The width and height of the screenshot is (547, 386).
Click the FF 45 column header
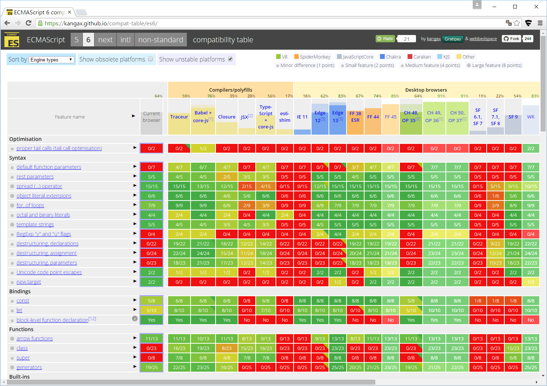point(391,117)
